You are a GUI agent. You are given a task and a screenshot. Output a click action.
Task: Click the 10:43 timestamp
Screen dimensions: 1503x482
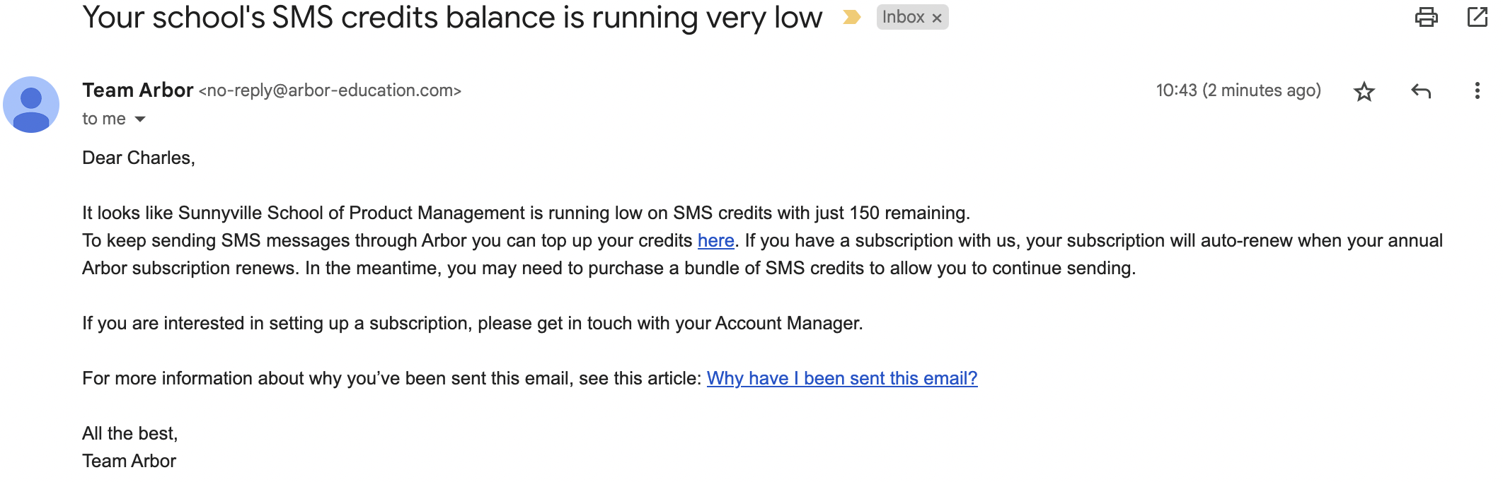tap(1238, 90)
